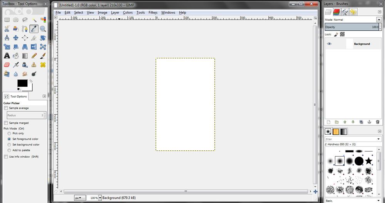Enable the Sample average checkbox
The image size is (385, 203).
[6, 108]
